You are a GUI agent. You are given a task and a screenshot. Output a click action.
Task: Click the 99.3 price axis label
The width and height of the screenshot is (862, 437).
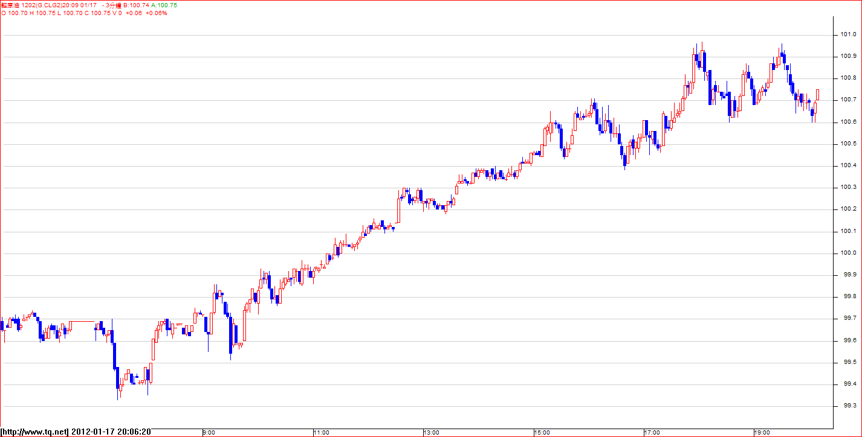pos(847,406)
